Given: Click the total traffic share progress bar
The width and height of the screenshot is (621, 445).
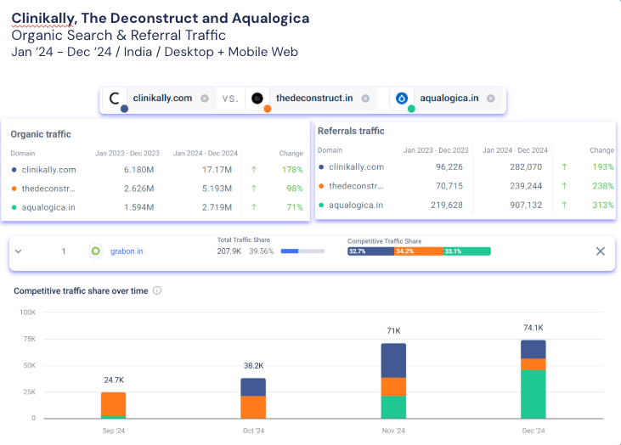Looking at the screenshot, I should click(302, 251).
